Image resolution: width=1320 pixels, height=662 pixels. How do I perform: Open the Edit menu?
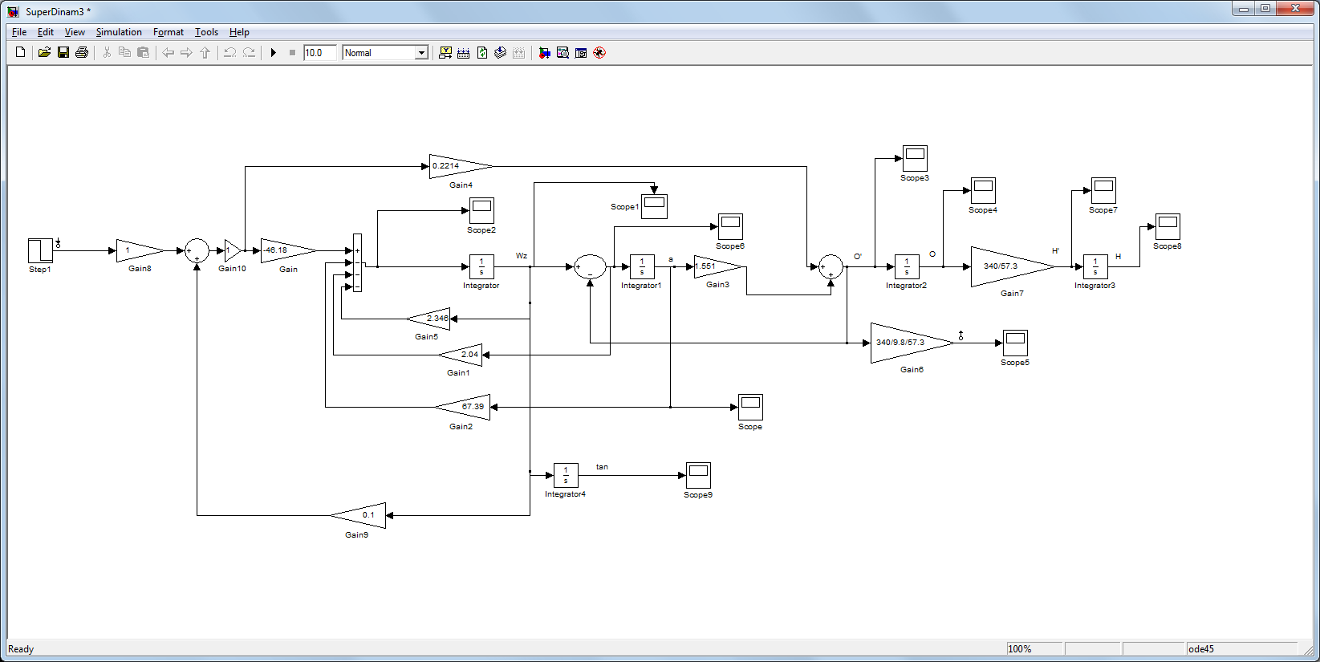tap(46, 32)
